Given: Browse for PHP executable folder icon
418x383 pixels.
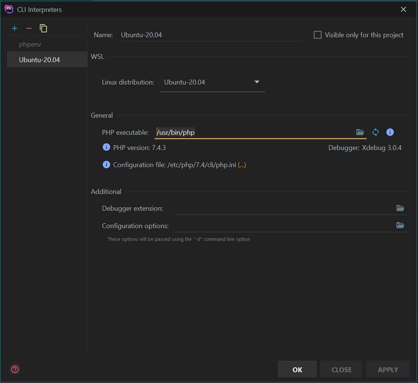Looking at the screenshot, I should point(360,132).
